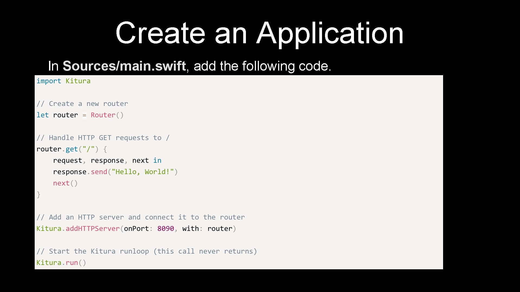
Task: Click the '"Hello, World!"' string
Action: 142,172
